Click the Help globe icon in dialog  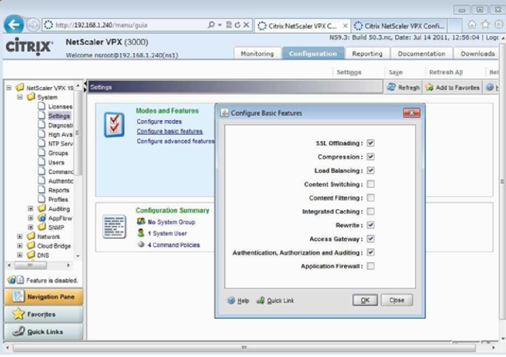[x=231, y=300]
